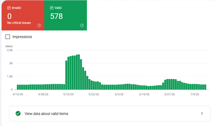Click the 4/28/26 date label

[x=43, y=94]
